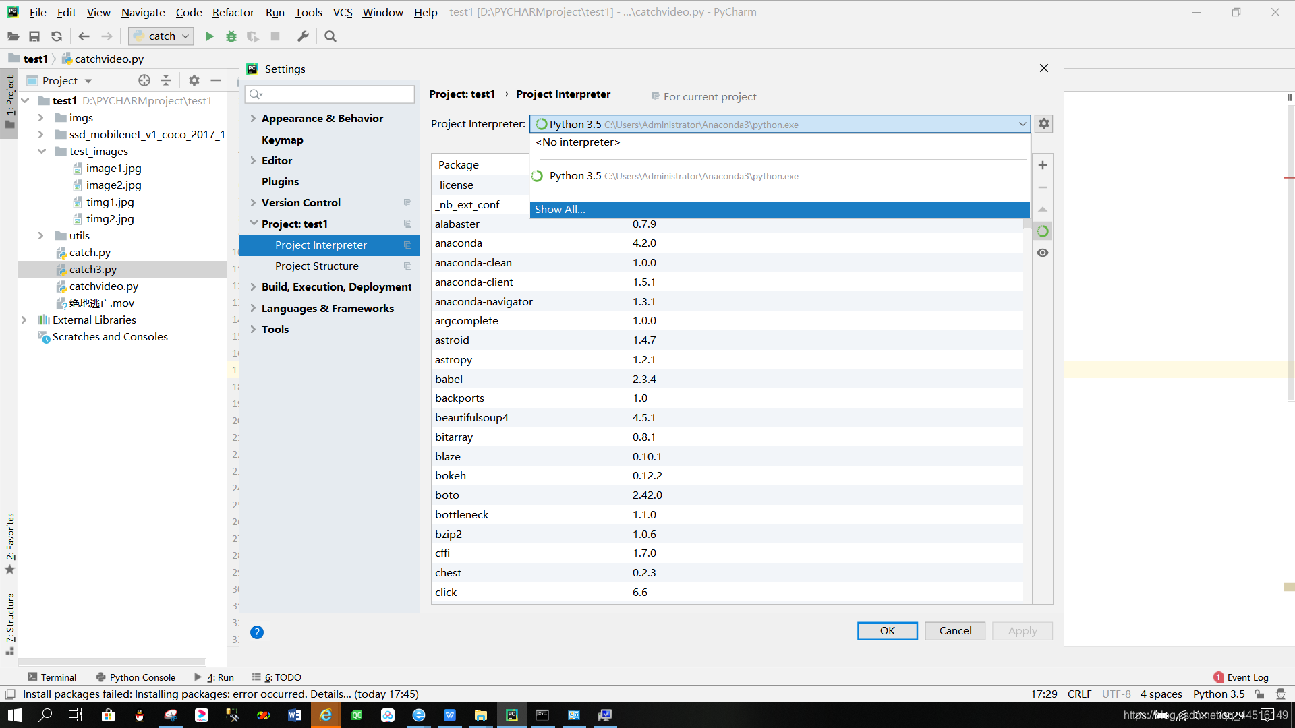Toggle the read-only lock icon in status bar

coord(1259,694)
